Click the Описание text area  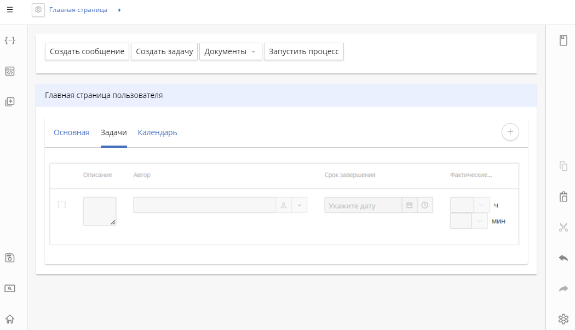(x=100, y=211)
